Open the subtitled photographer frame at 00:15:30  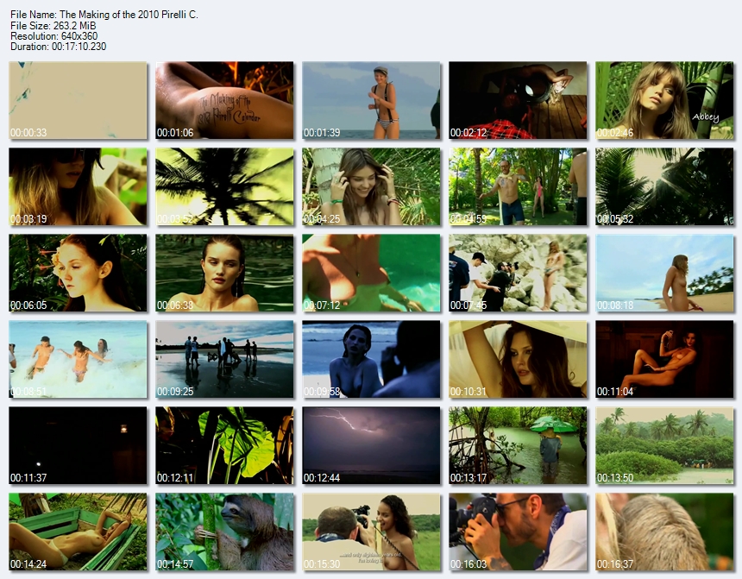(371, 532)
